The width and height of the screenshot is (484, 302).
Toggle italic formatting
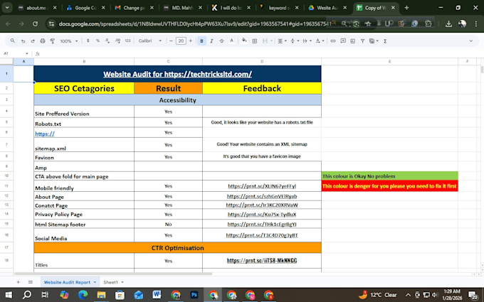tap(211, 41)
